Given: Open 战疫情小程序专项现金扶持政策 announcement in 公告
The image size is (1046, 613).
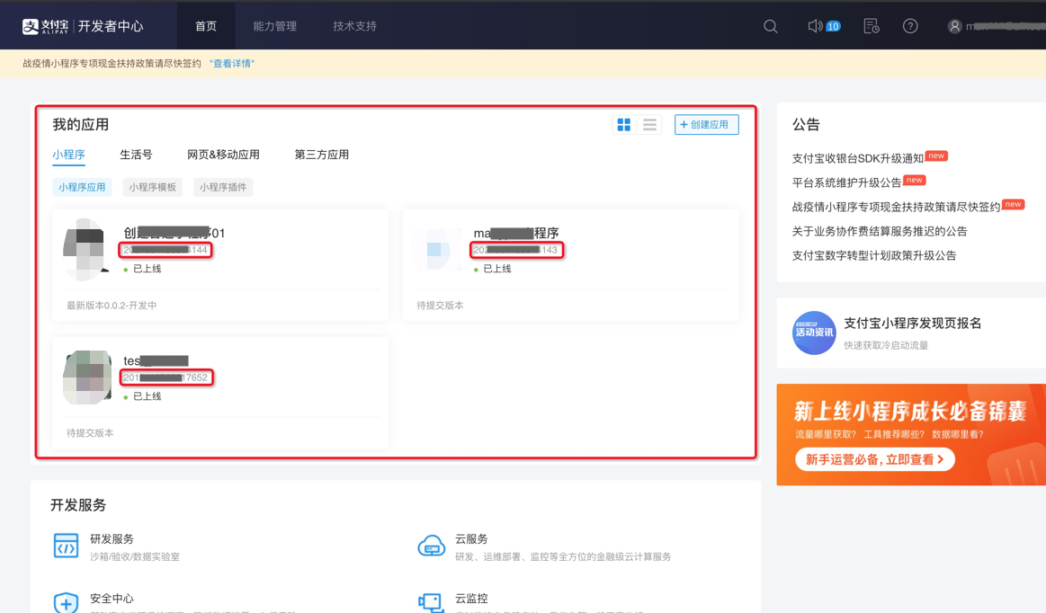Looking at the screenshot, I should 896,207.
